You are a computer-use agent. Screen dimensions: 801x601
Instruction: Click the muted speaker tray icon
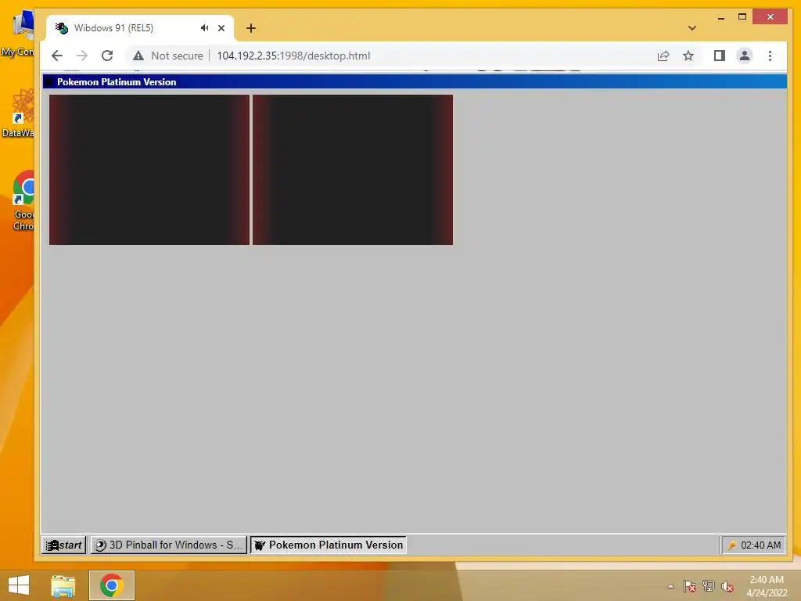pyautogui.click(x=727, y=586)
